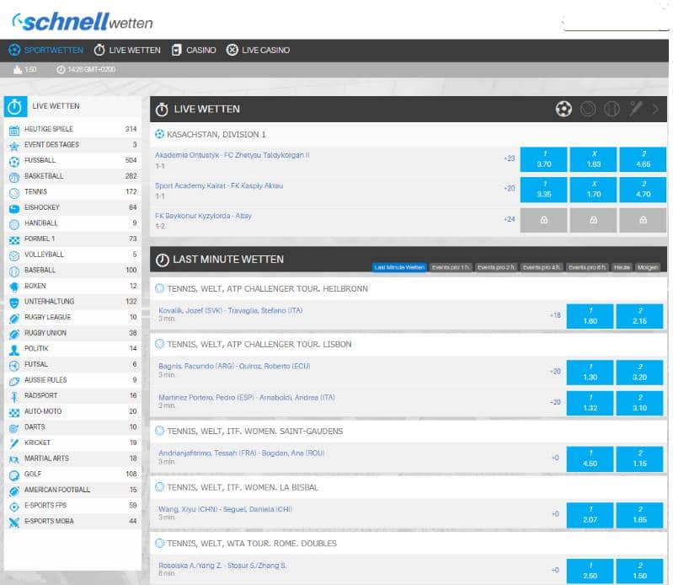Bet on Kovalik at odds 1.80
The height and width of the screenshot is (585, 673).
pyautogui.click(x=590, y=316)
